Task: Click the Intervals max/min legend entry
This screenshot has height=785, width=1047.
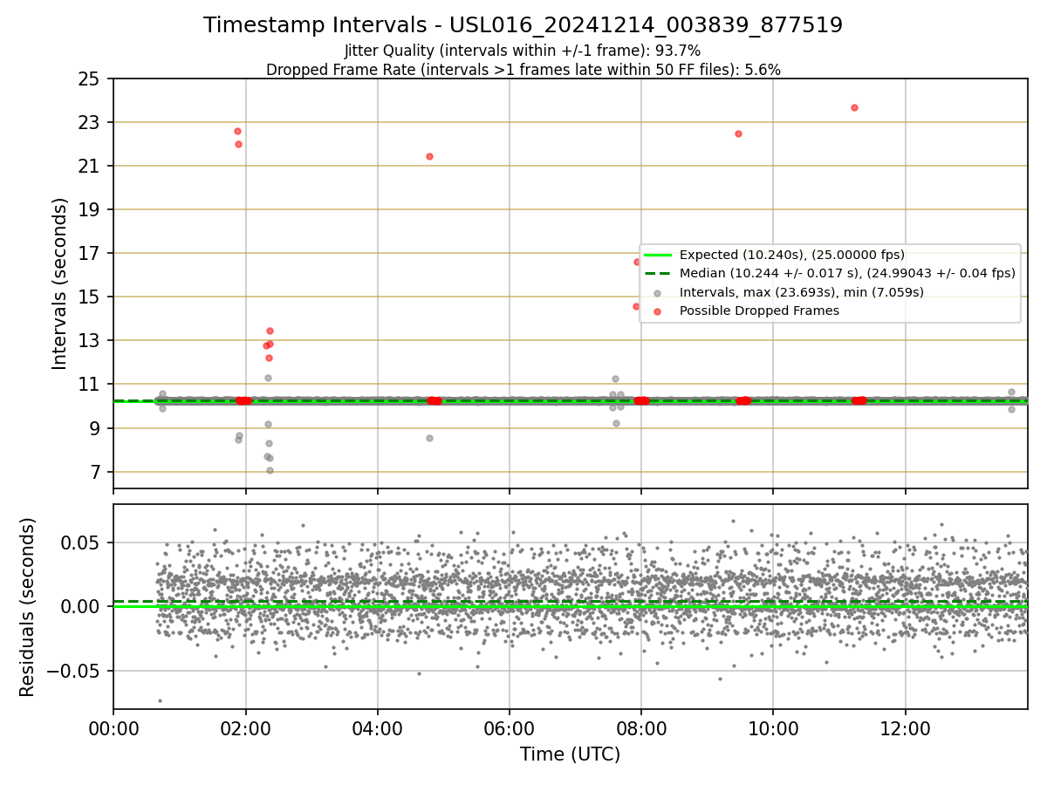Action: pyautogui.click(x=801, y=292)
